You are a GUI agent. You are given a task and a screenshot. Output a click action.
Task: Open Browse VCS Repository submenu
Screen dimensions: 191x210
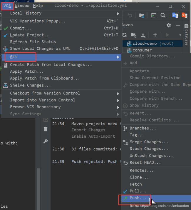coord(61,107)
